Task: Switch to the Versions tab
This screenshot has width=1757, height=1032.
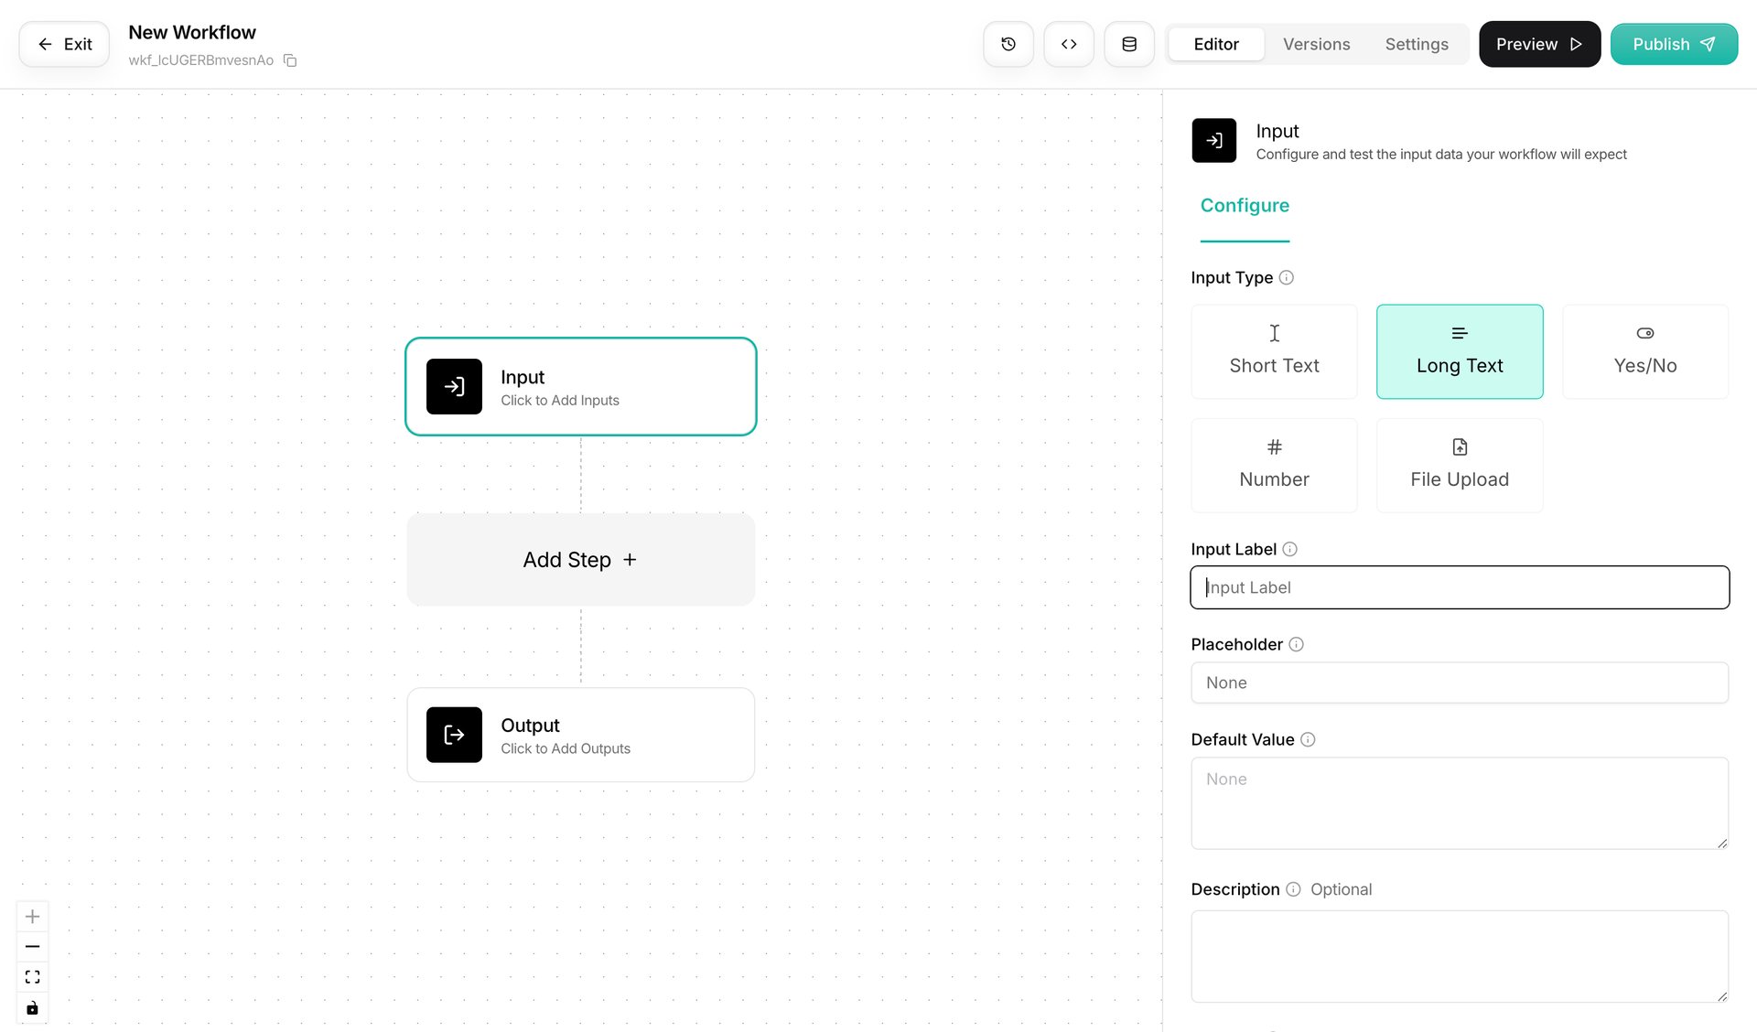Action: [x=1316, y=44]
